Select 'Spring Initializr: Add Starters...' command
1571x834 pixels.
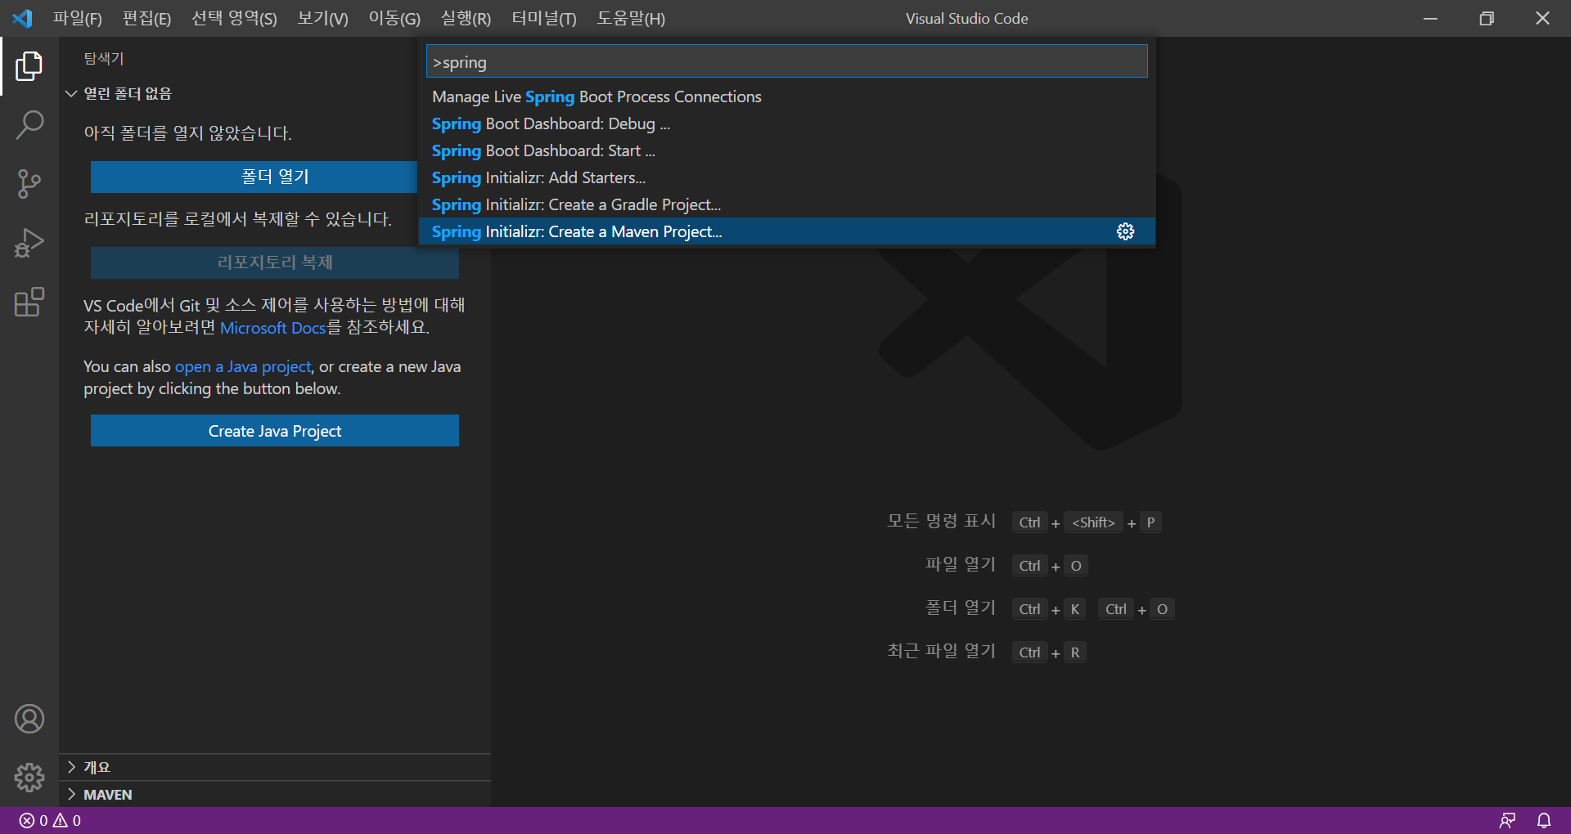[x=787, y=177]
